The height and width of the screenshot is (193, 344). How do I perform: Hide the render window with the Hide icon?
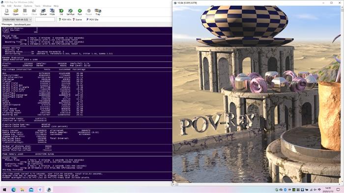pyautogui.click(x=52, y=12)
